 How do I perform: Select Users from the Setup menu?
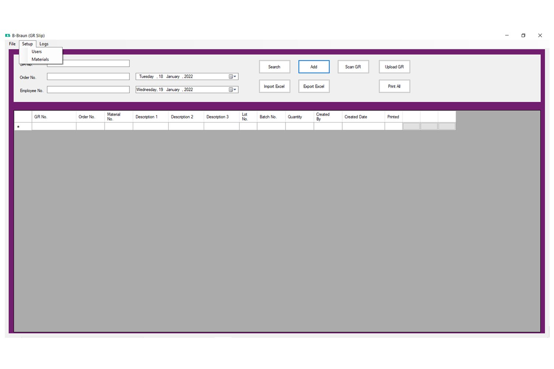pos(37,52)
